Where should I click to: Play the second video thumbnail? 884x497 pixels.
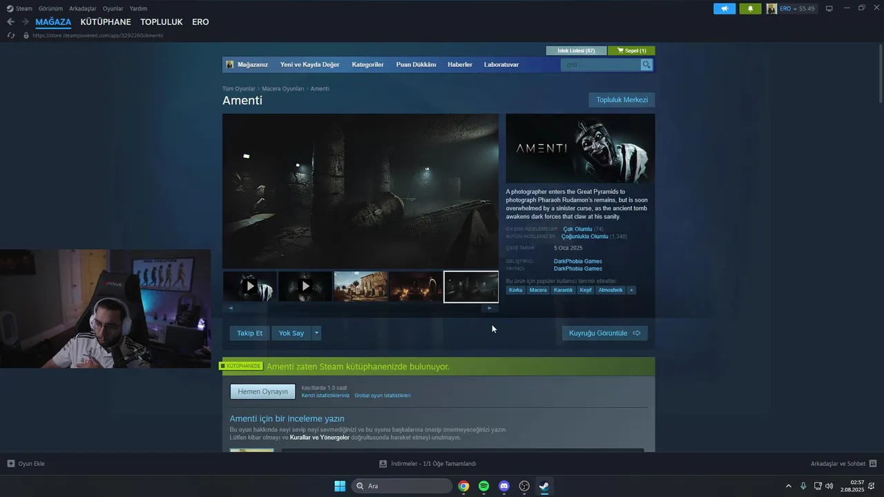coord(305,286)
